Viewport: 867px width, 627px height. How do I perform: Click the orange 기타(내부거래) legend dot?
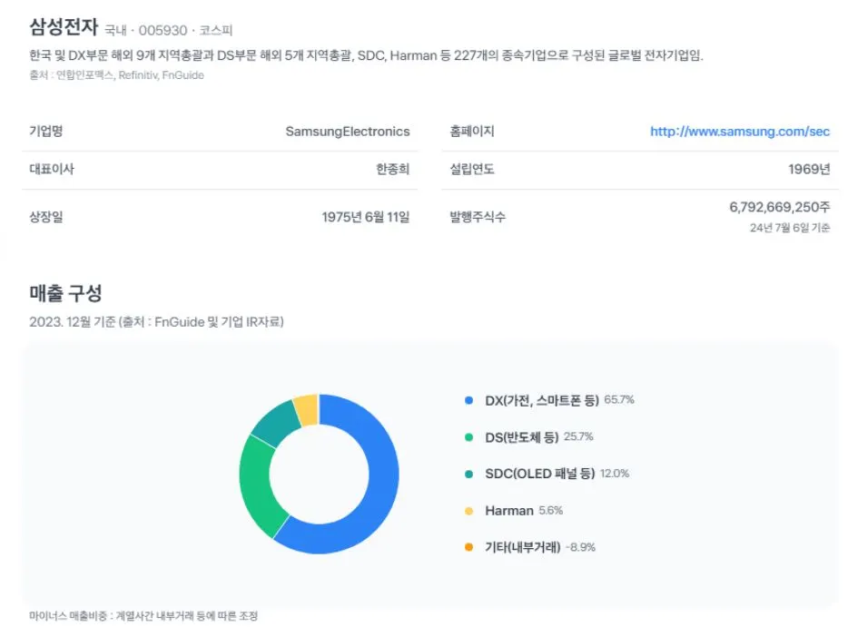click(468, 547)
